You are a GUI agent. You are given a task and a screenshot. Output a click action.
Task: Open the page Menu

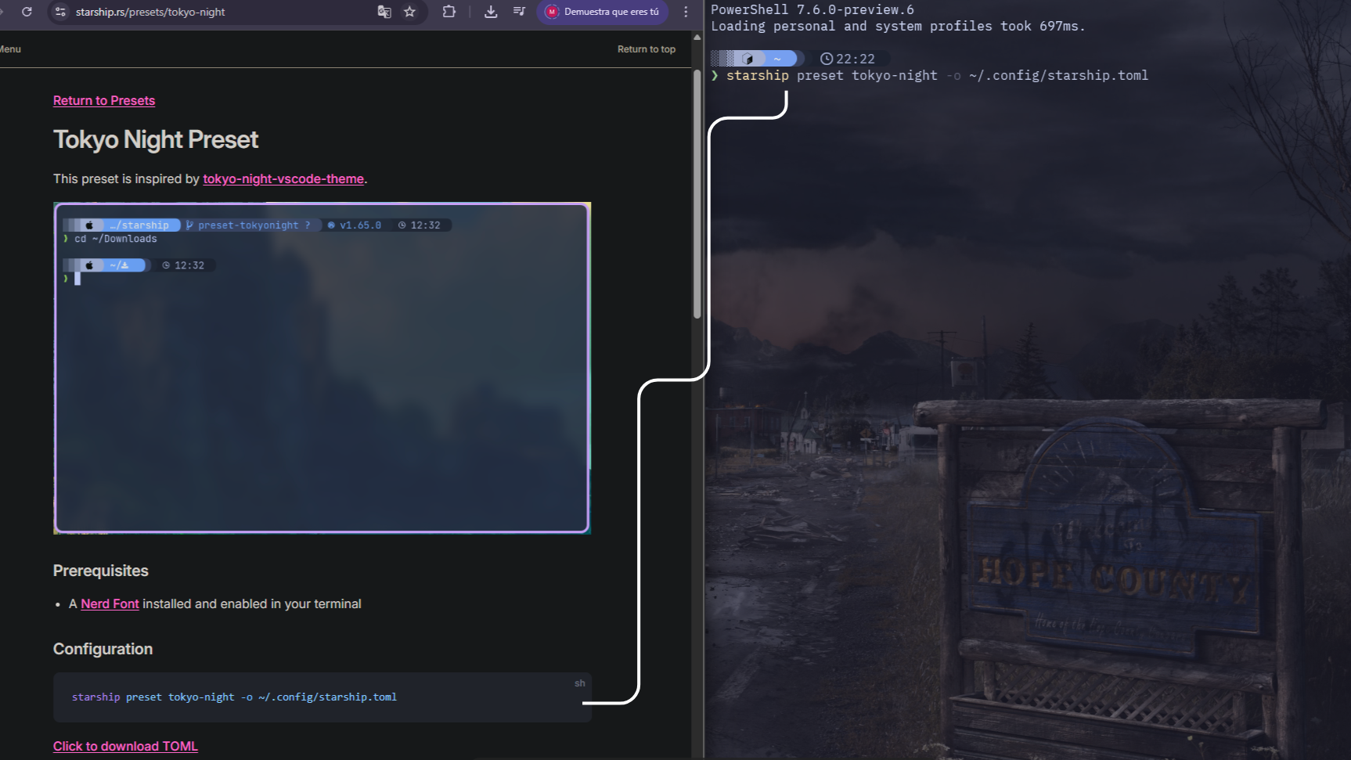(10, 49)
